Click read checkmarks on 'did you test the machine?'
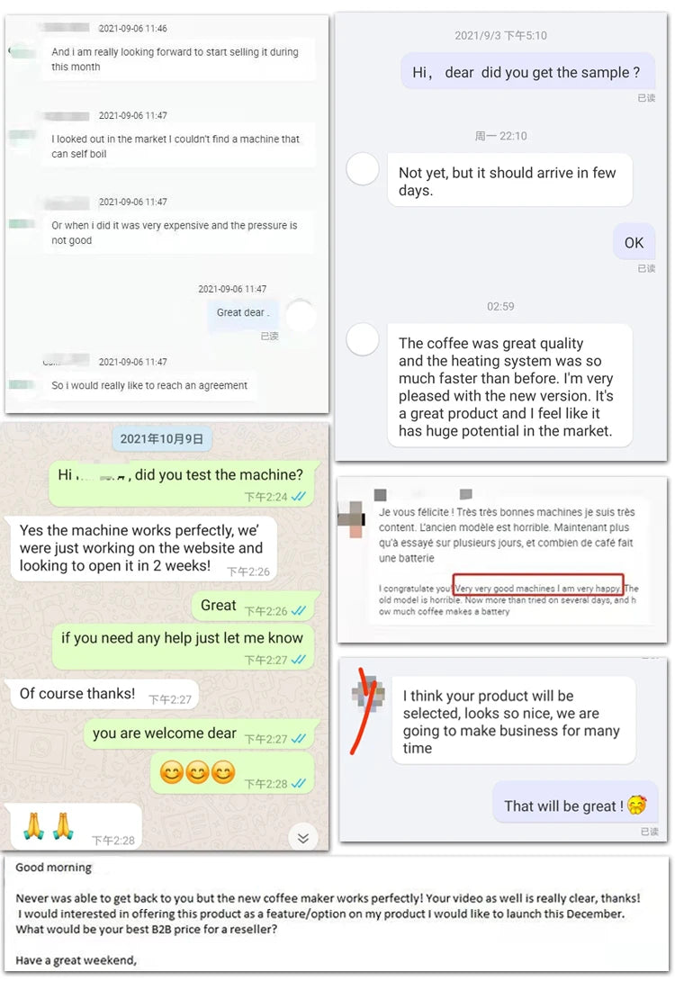Viewport: 675px width, 981px height. [299, 497]
